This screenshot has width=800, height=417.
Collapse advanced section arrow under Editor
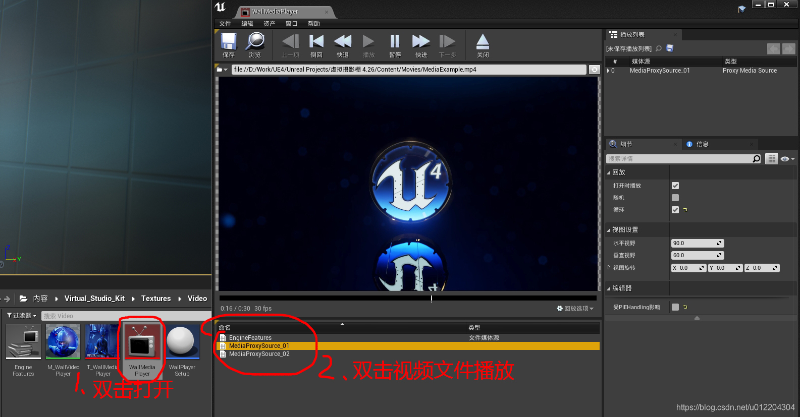click(x=697, y=318)
